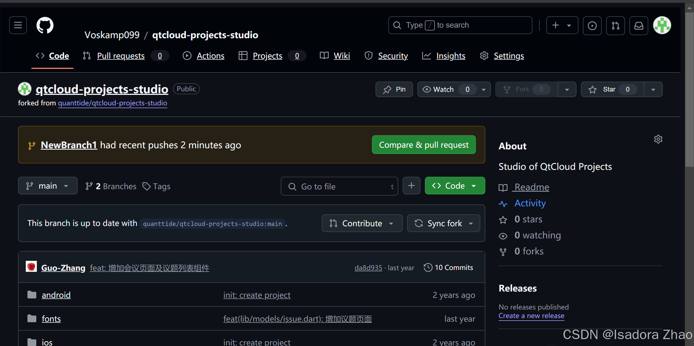The height and width of the screenshot is (346, 694).
Task: Click the About section settings gear
Action: (x=658, y=139)
